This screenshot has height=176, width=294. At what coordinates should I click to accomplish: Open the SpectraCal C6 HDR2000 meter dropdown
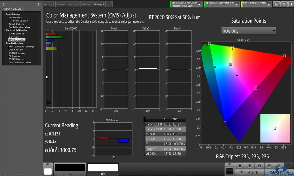199,4
